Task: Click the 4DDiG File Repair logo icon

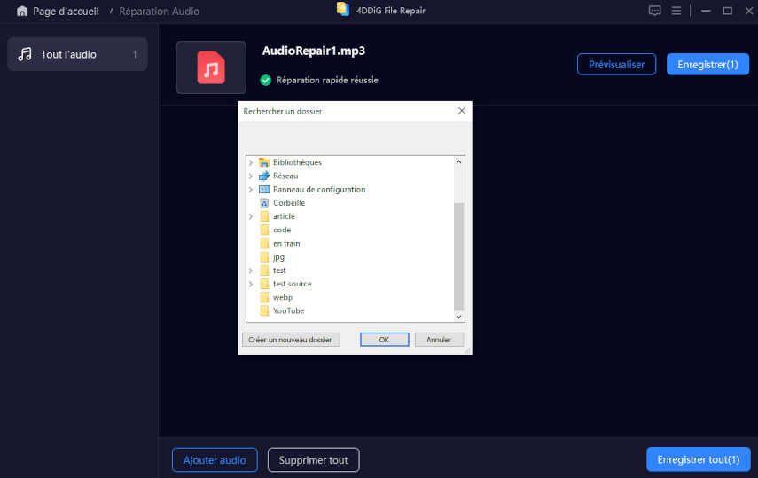Action: click(343, 10)
